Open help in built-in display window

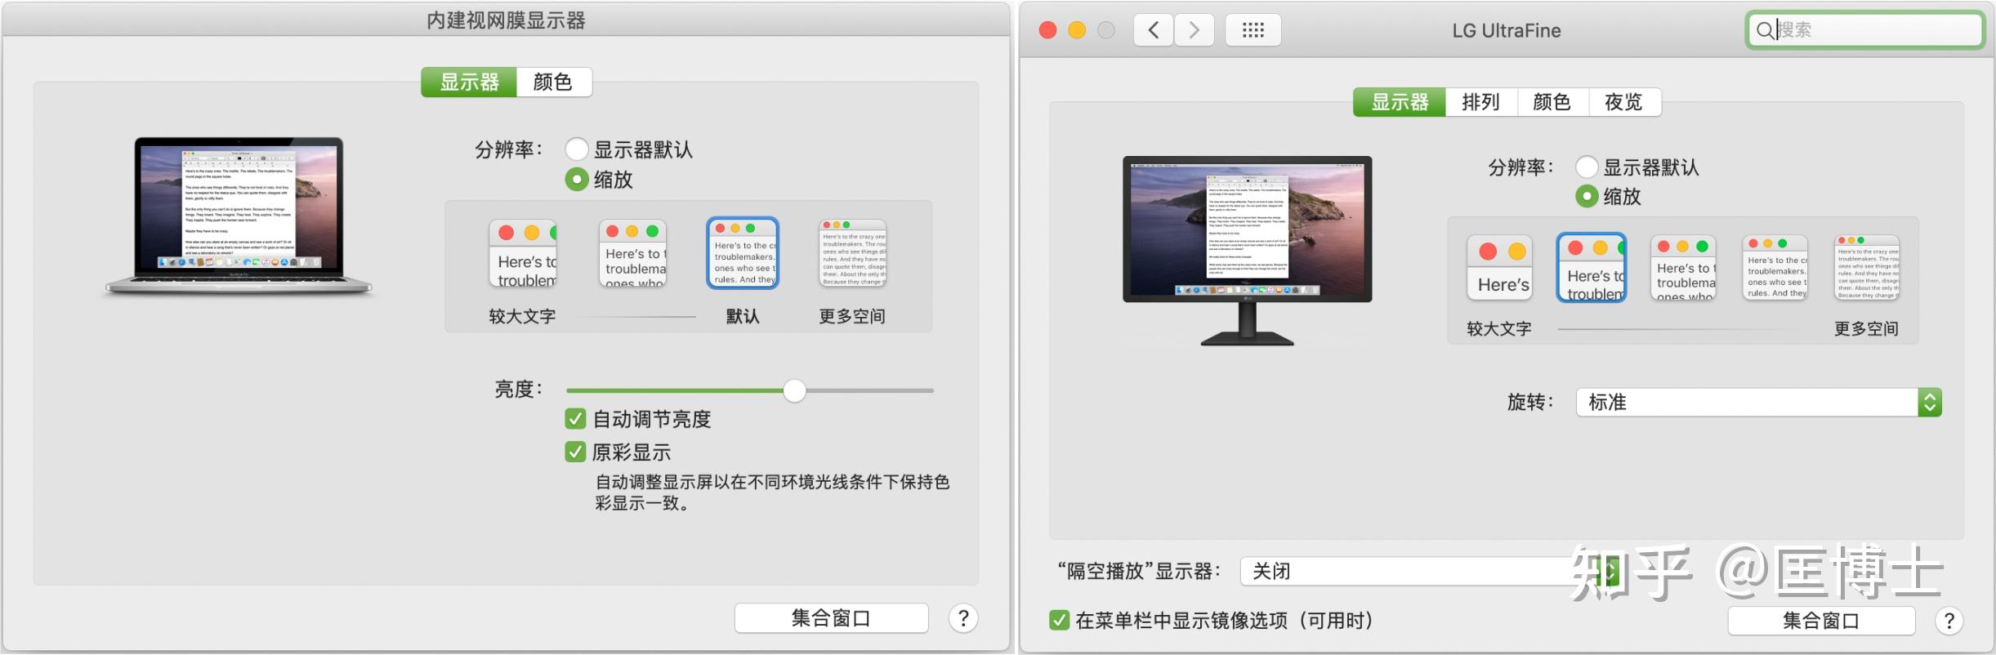click(x=963, y=618)
